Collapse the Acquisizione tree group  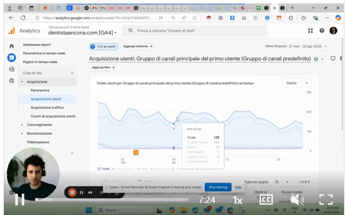[22, 82]
